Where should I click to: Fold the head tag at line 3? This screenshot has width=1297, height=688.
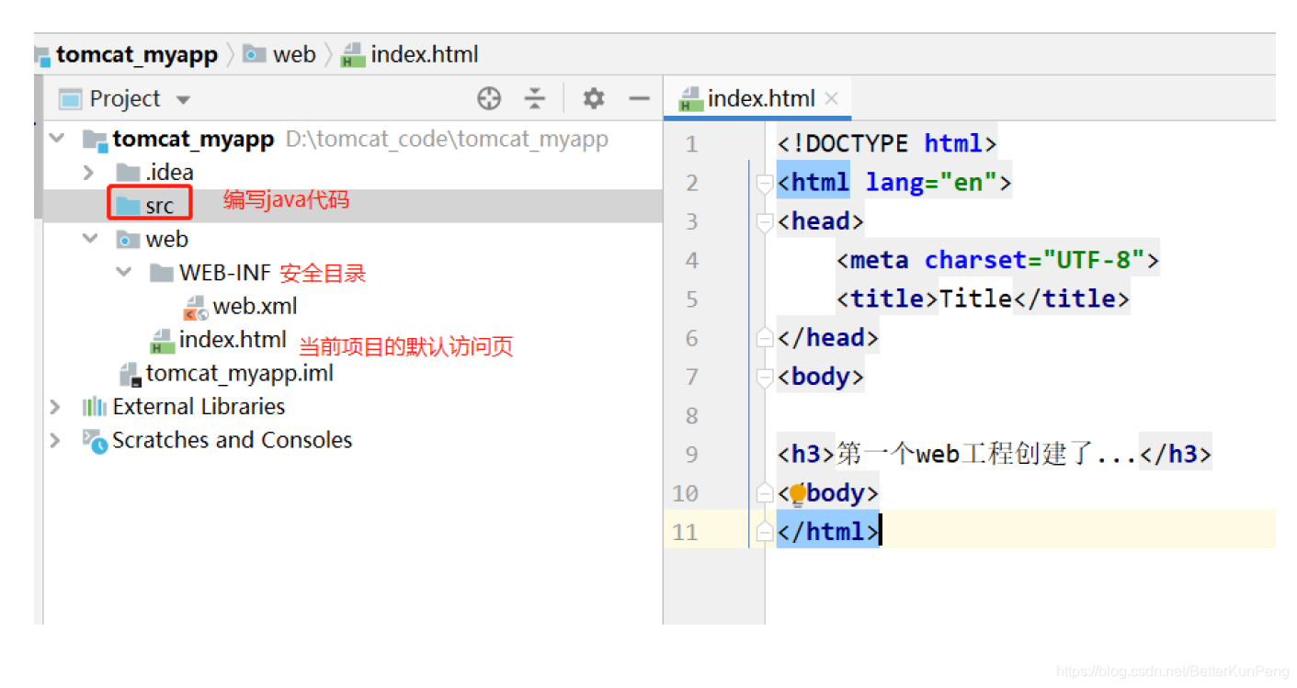point(763,221)
